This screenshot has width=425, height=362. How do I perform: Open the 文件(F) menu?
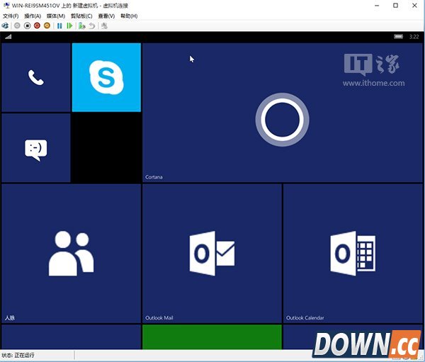coord(11,16)
